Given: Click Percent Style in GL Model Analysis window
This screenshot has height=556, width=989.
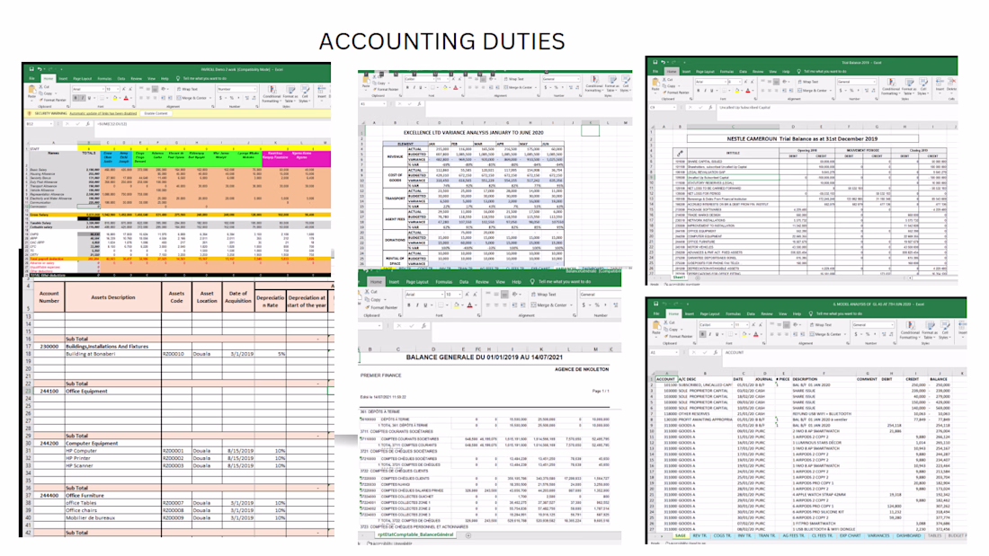Looking at the screenshot, I should click(x=868, y=334).
